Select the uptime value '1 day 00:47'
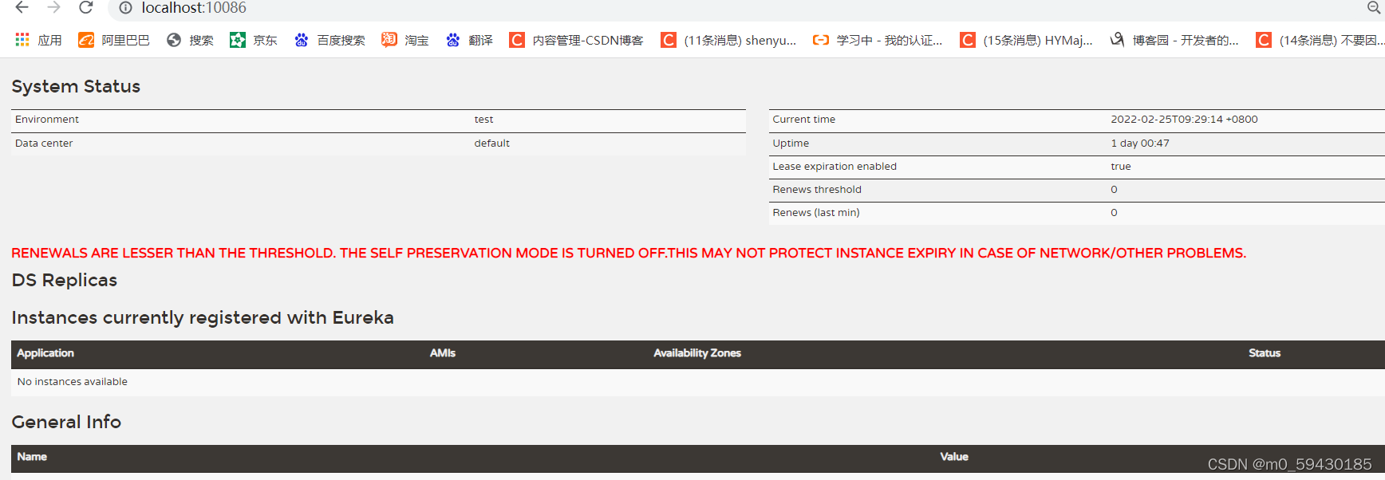The image size is (1385, 480). click(1139, 144)
